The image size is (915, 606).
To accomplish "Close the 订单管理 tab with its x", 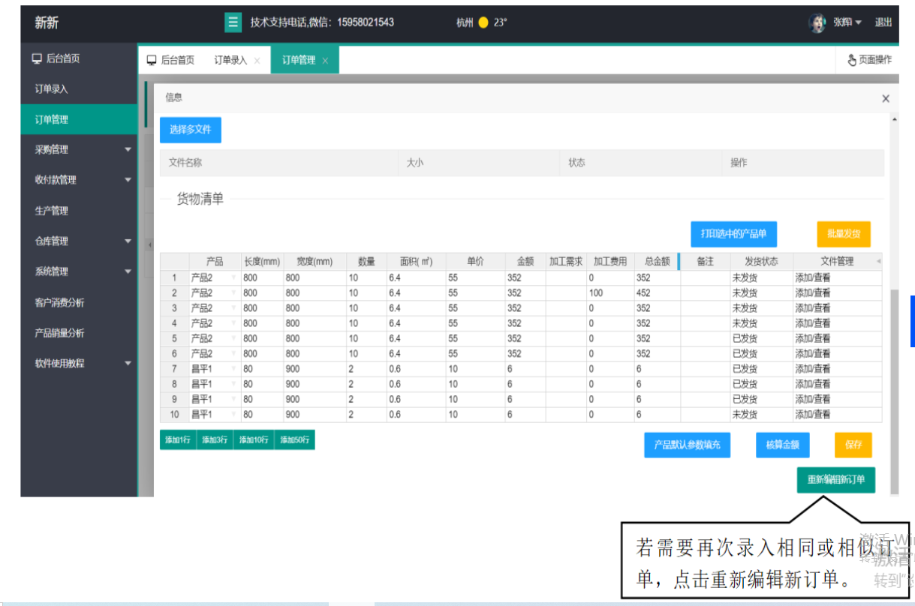I will pyautogui.click(x=325, y=61).
